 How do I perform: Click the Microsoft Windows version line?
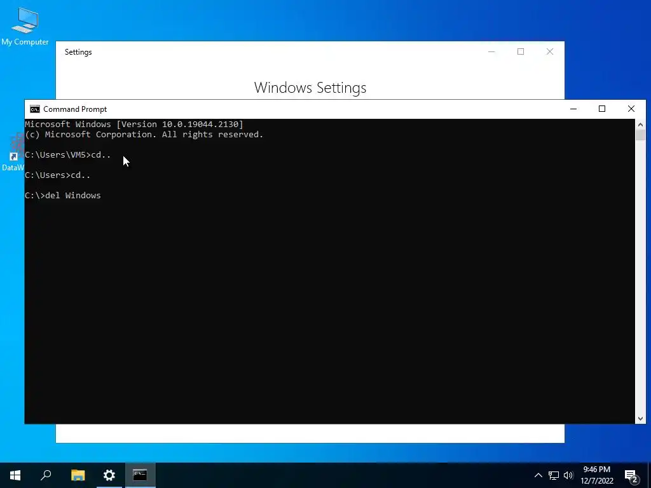134,124
